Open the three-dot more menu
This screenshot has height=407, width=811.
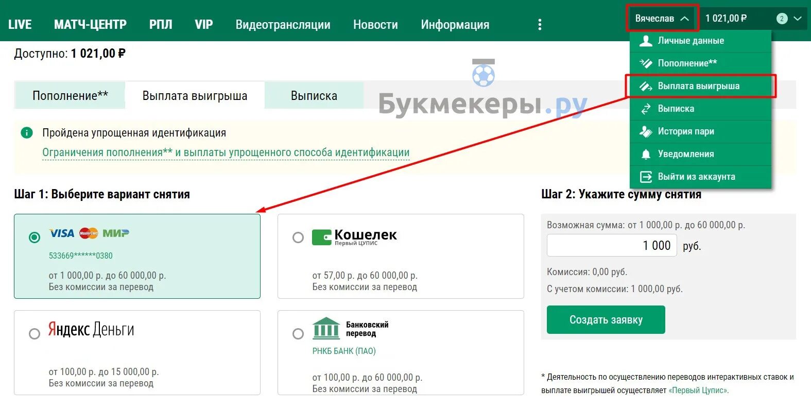click(540, 25)
